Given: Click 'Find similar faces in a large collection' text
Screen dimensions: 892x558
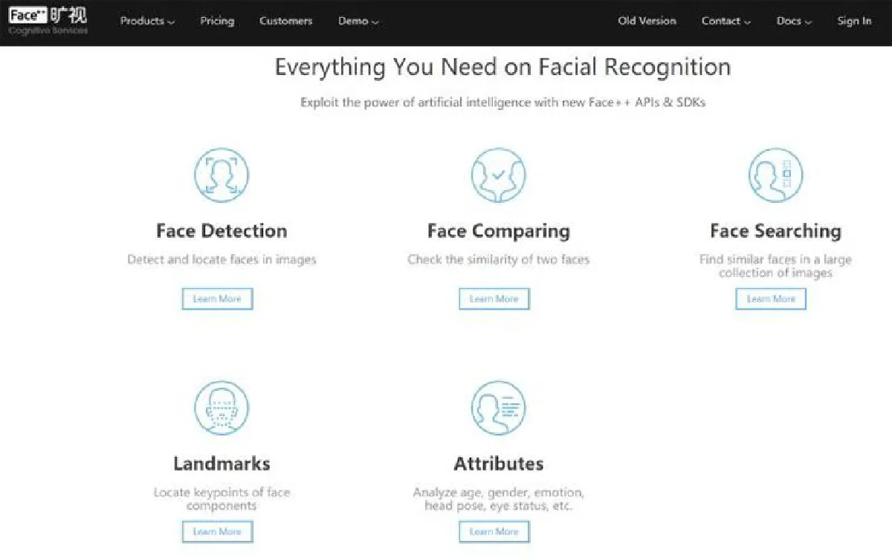Looking at the screenshot, I should [775, 266].
